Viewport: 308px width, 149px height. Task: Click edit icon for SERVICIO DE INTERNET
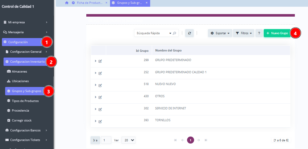point(100,109)
